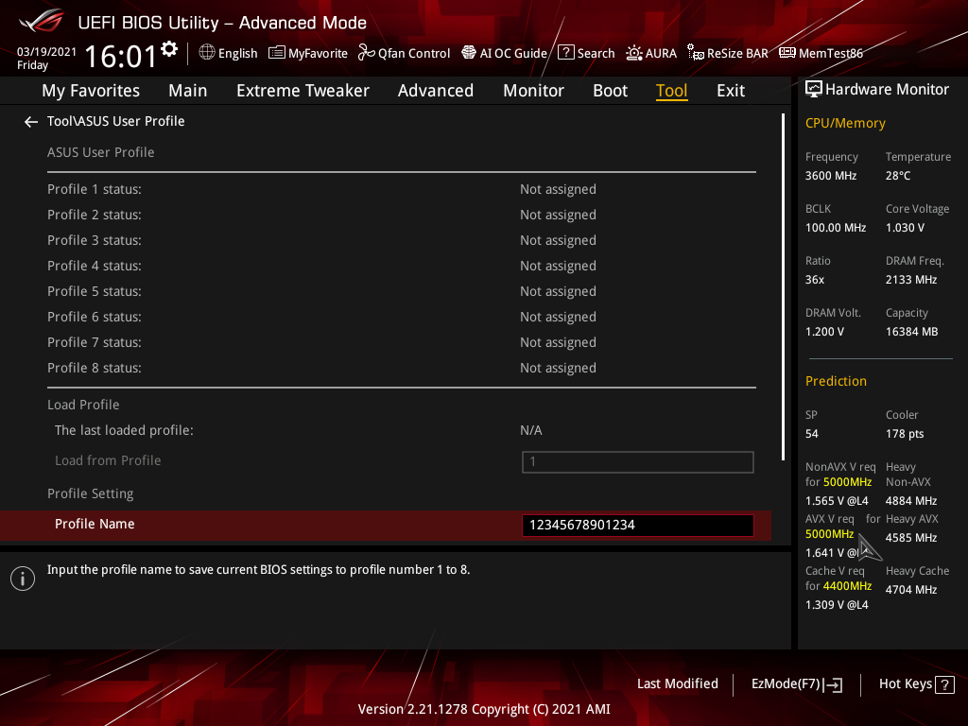
Task: Switch to EzMode(F7) label
Action: (x=786, y=684)
